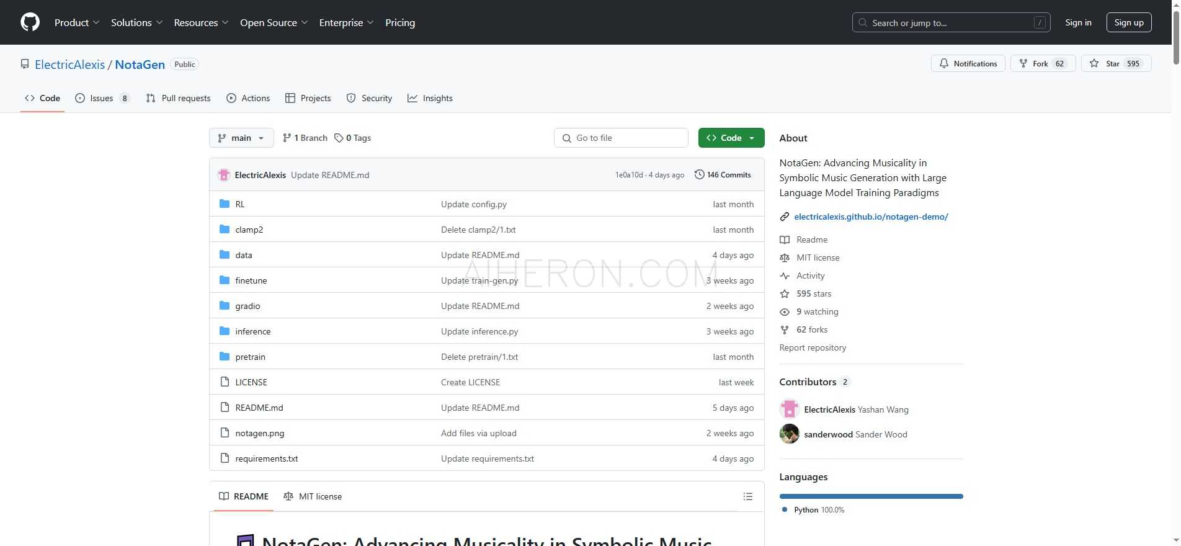
Task: Switch to the MIT license tab
Action: click(313, 496)
